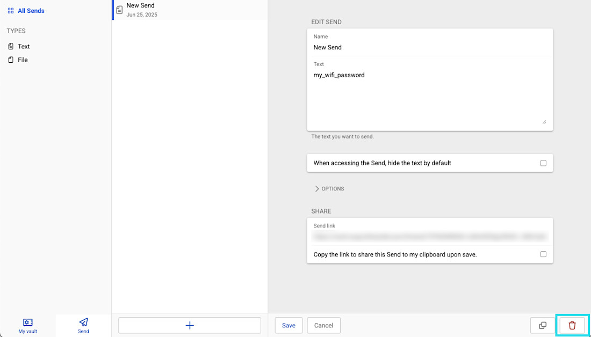Click the red trash delete Send icon
This screenshot has width=591, height=337.
click(x=572, y=325)
